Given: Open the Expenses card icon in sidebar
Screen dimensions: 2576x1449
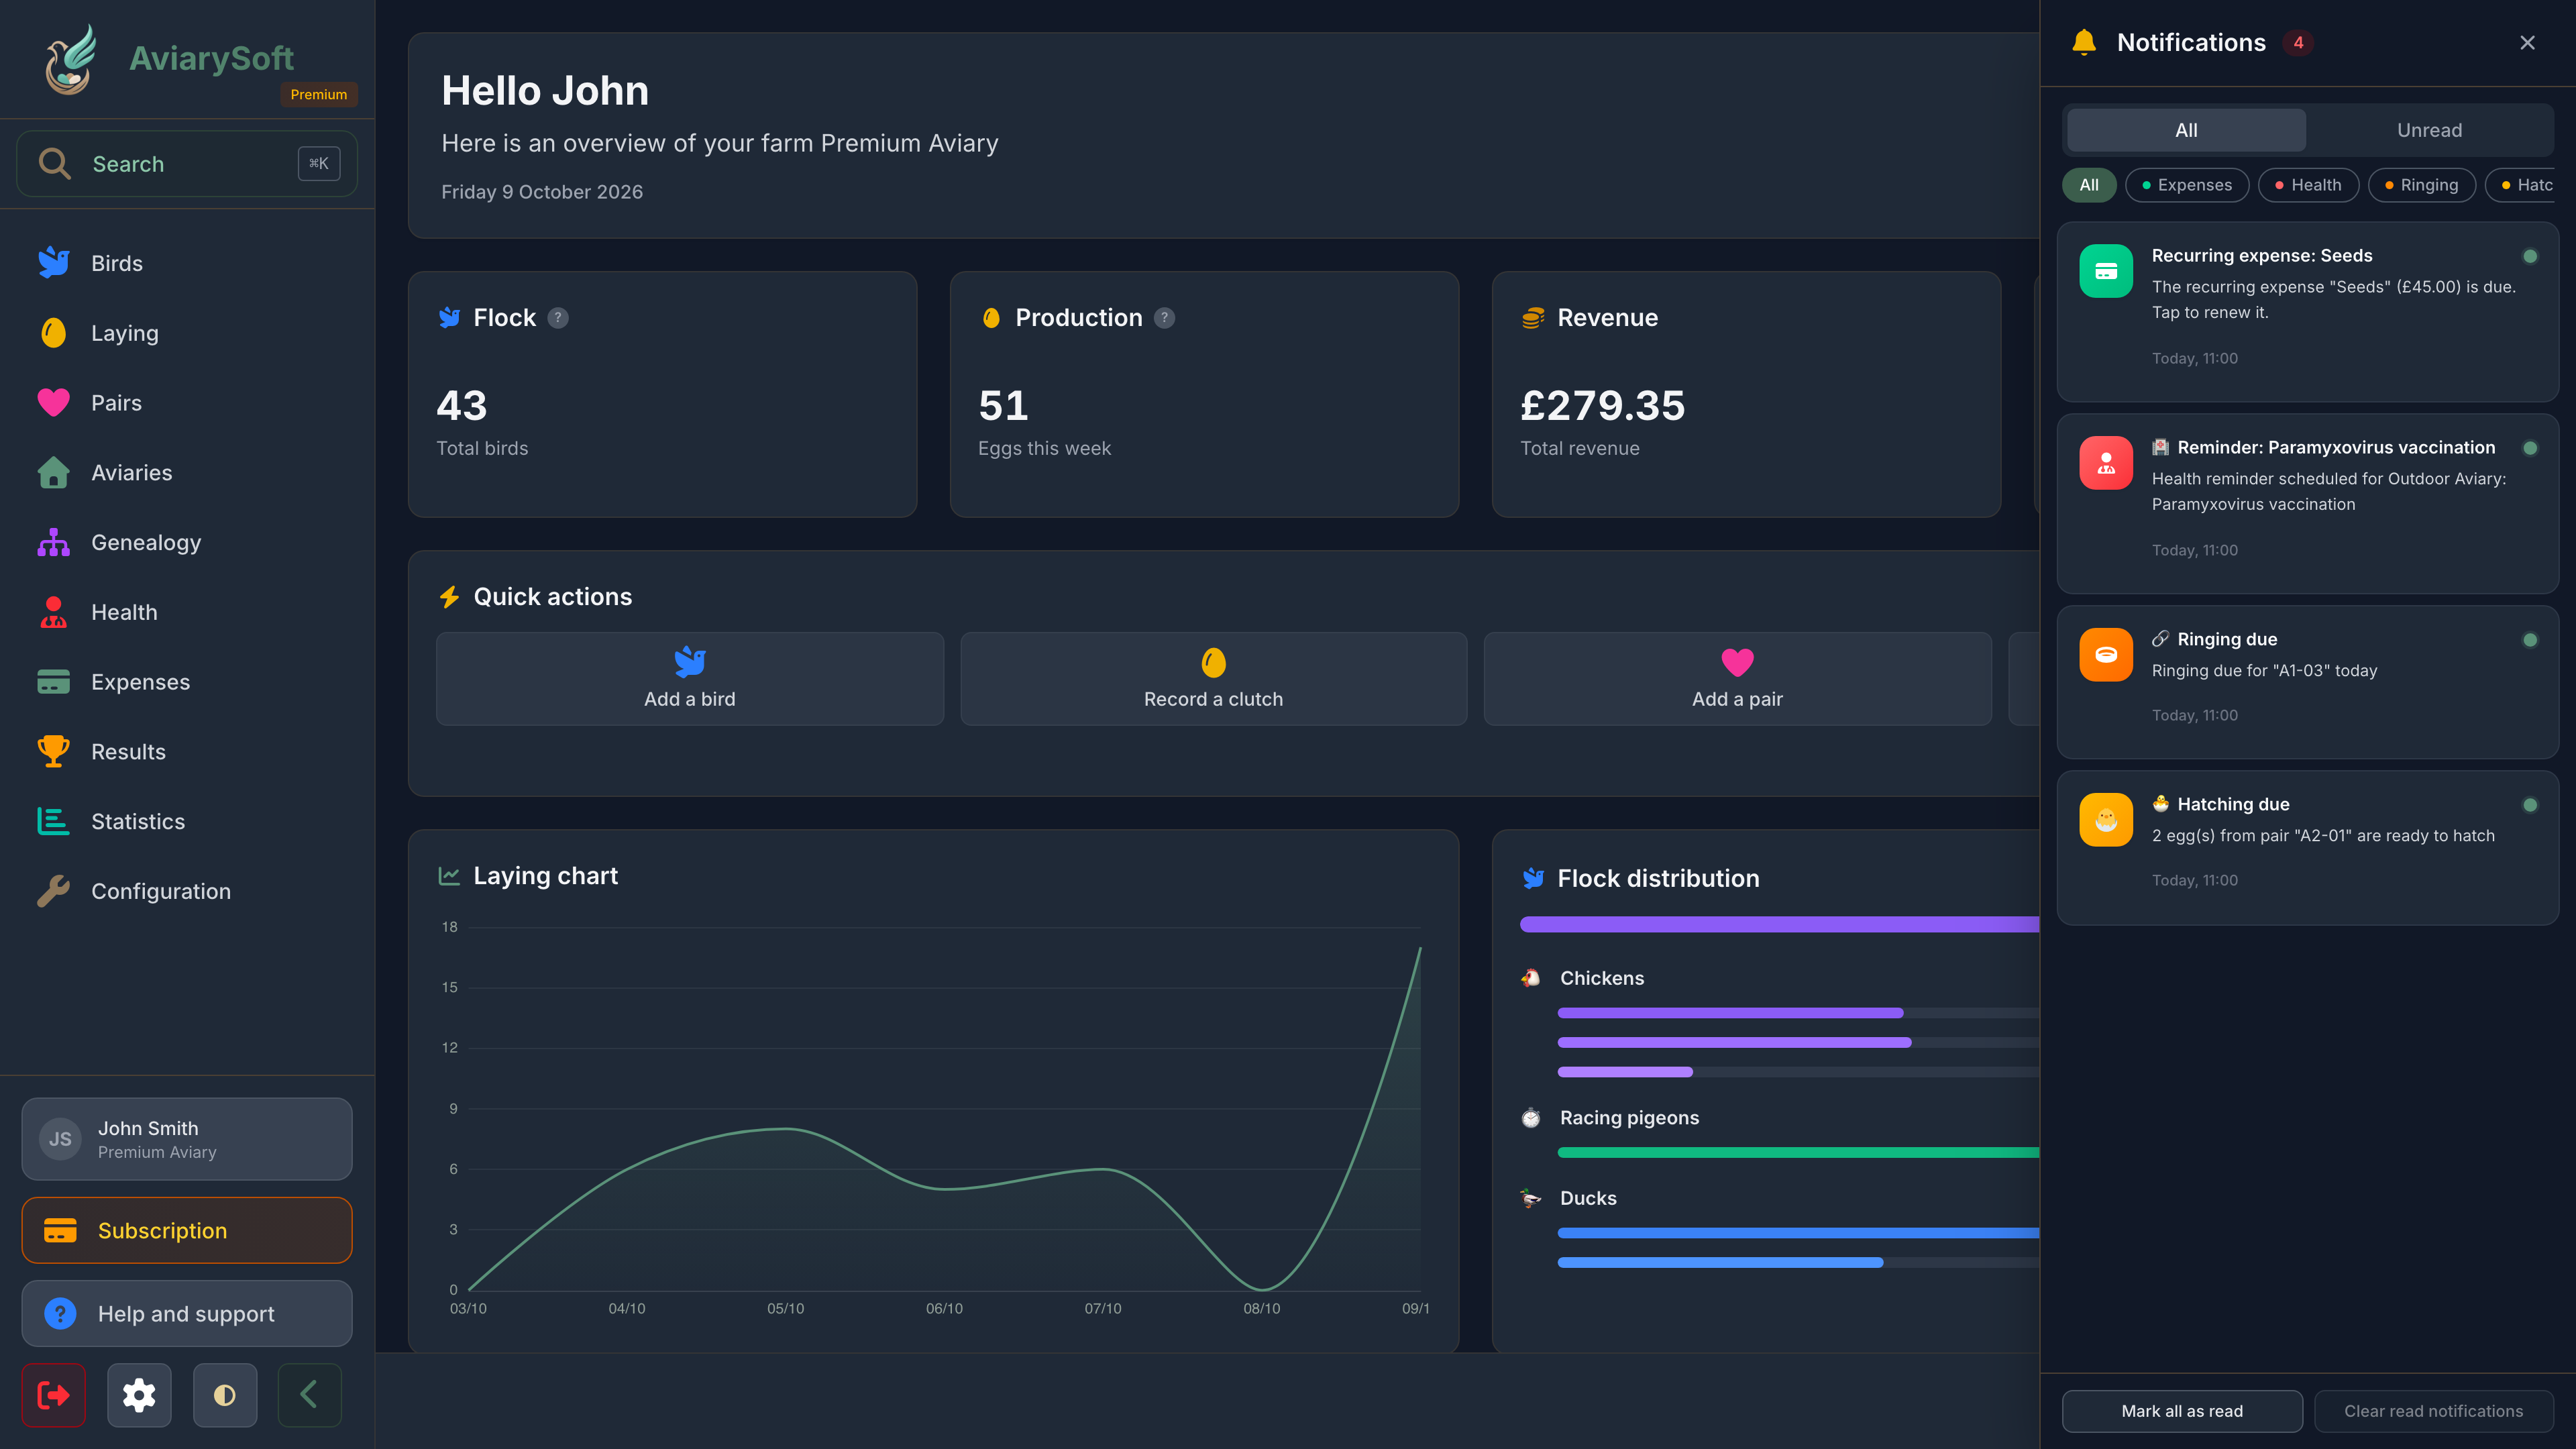Looking at the screenshot, I should (x=54, y=682).
